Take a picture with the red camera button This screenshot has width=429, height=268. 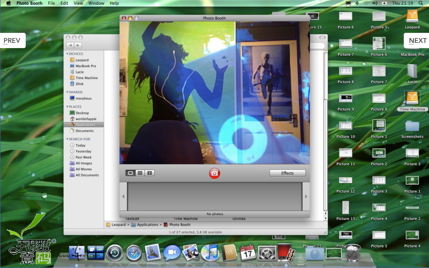(x=214, y=173)
